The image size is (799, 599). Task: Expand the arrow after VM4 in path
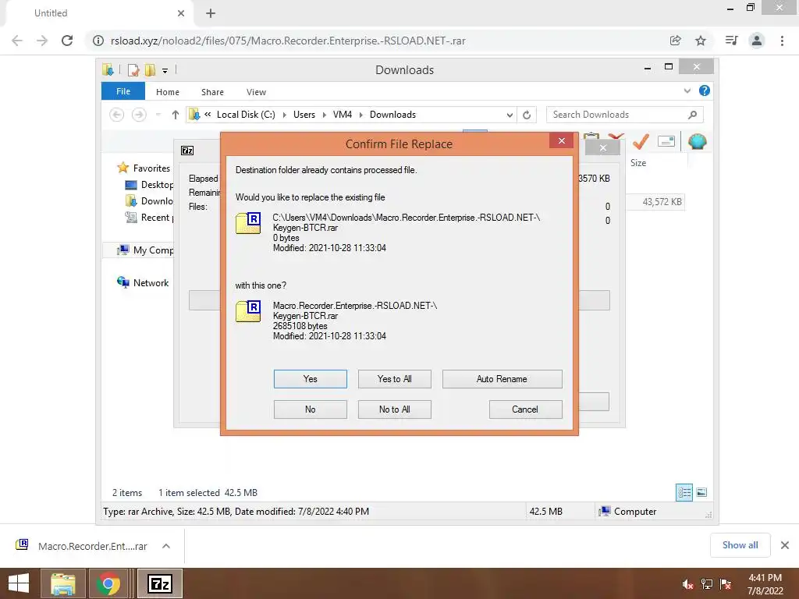click(x=360, y=115)
